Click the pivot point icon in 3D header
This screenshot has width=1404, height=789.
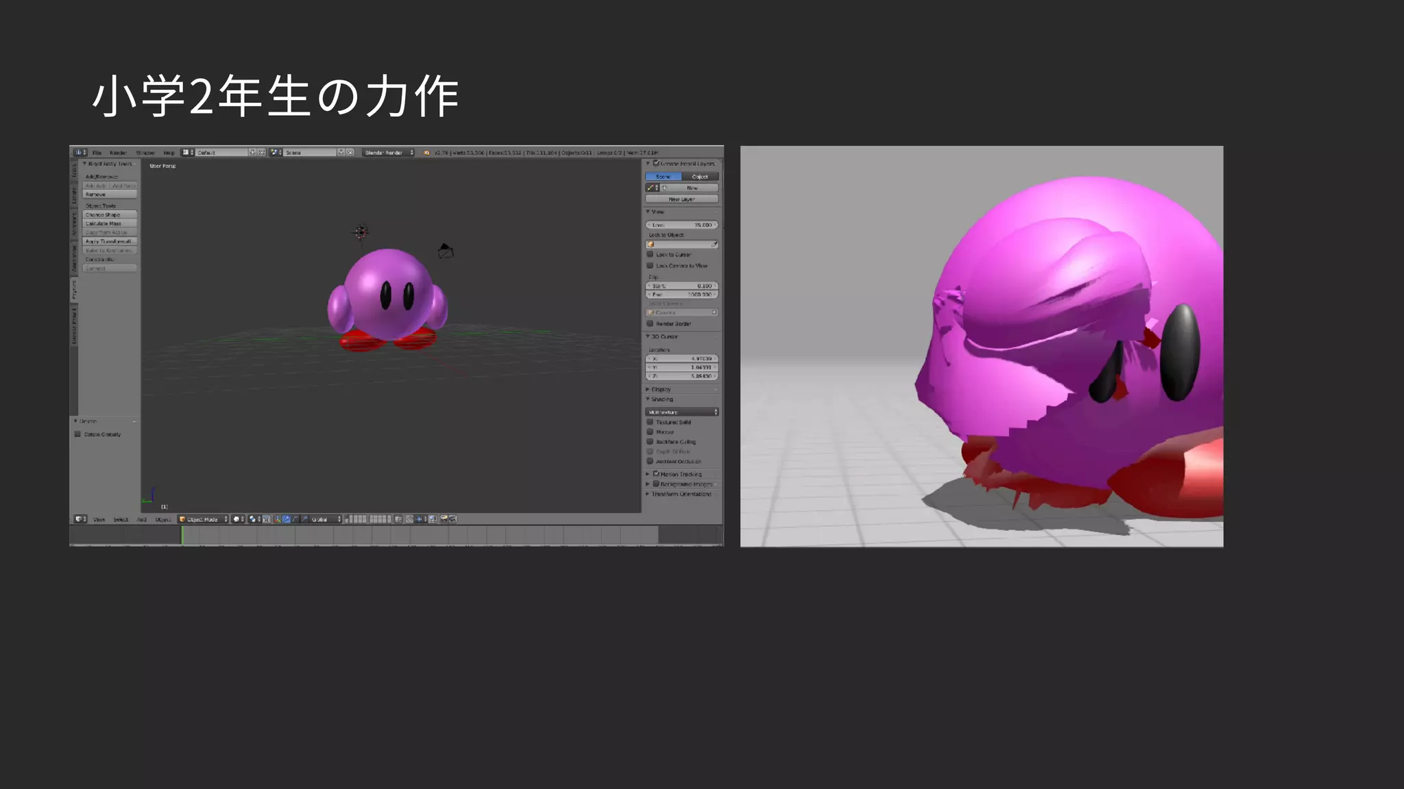point(253,519)
